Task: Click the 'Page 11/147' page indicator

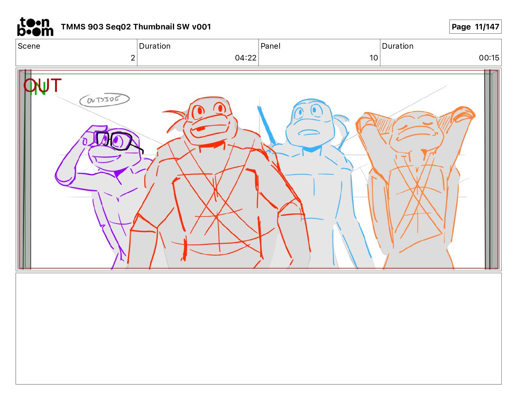Action: [475, 27]
